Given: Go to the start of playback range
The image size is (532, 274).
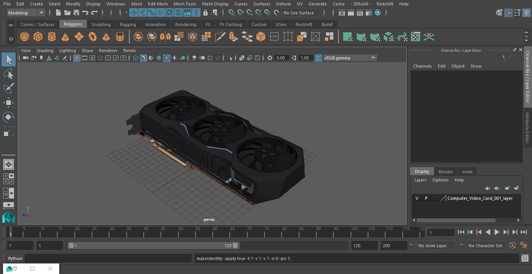Looking at the screenshot, I should click(461, 232).
